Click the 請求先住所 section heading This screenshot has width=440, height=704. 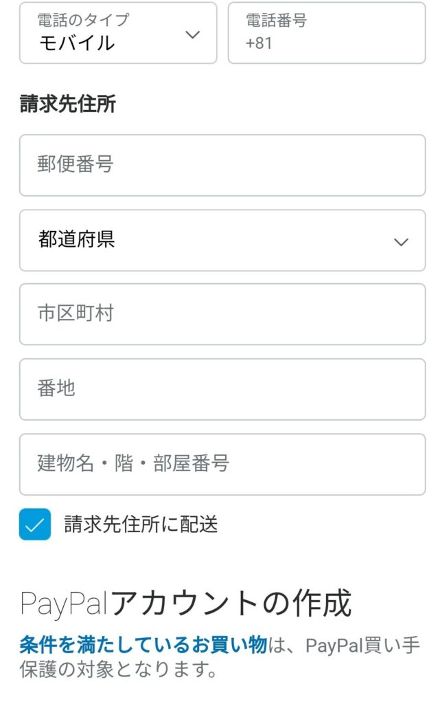(67, 104)
